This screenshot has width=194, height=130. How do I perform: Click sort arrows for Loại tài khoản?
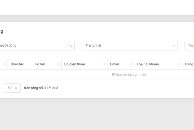[179, 64]
